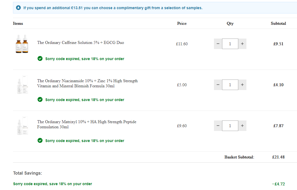The image size is (297, 190).
Task: Increase quantity of Caffeine Solution Duo
Action: (242, 44)
